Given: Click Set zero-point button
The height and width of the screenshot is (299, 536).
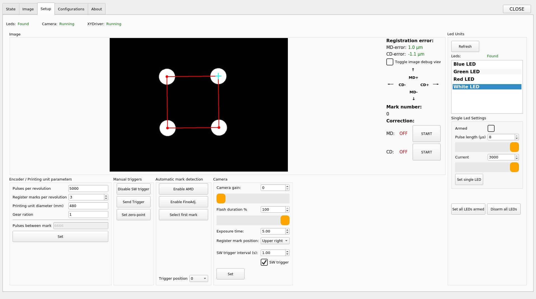Looking at the screenshot, I should pyautogui.click(x=133, y=215).
